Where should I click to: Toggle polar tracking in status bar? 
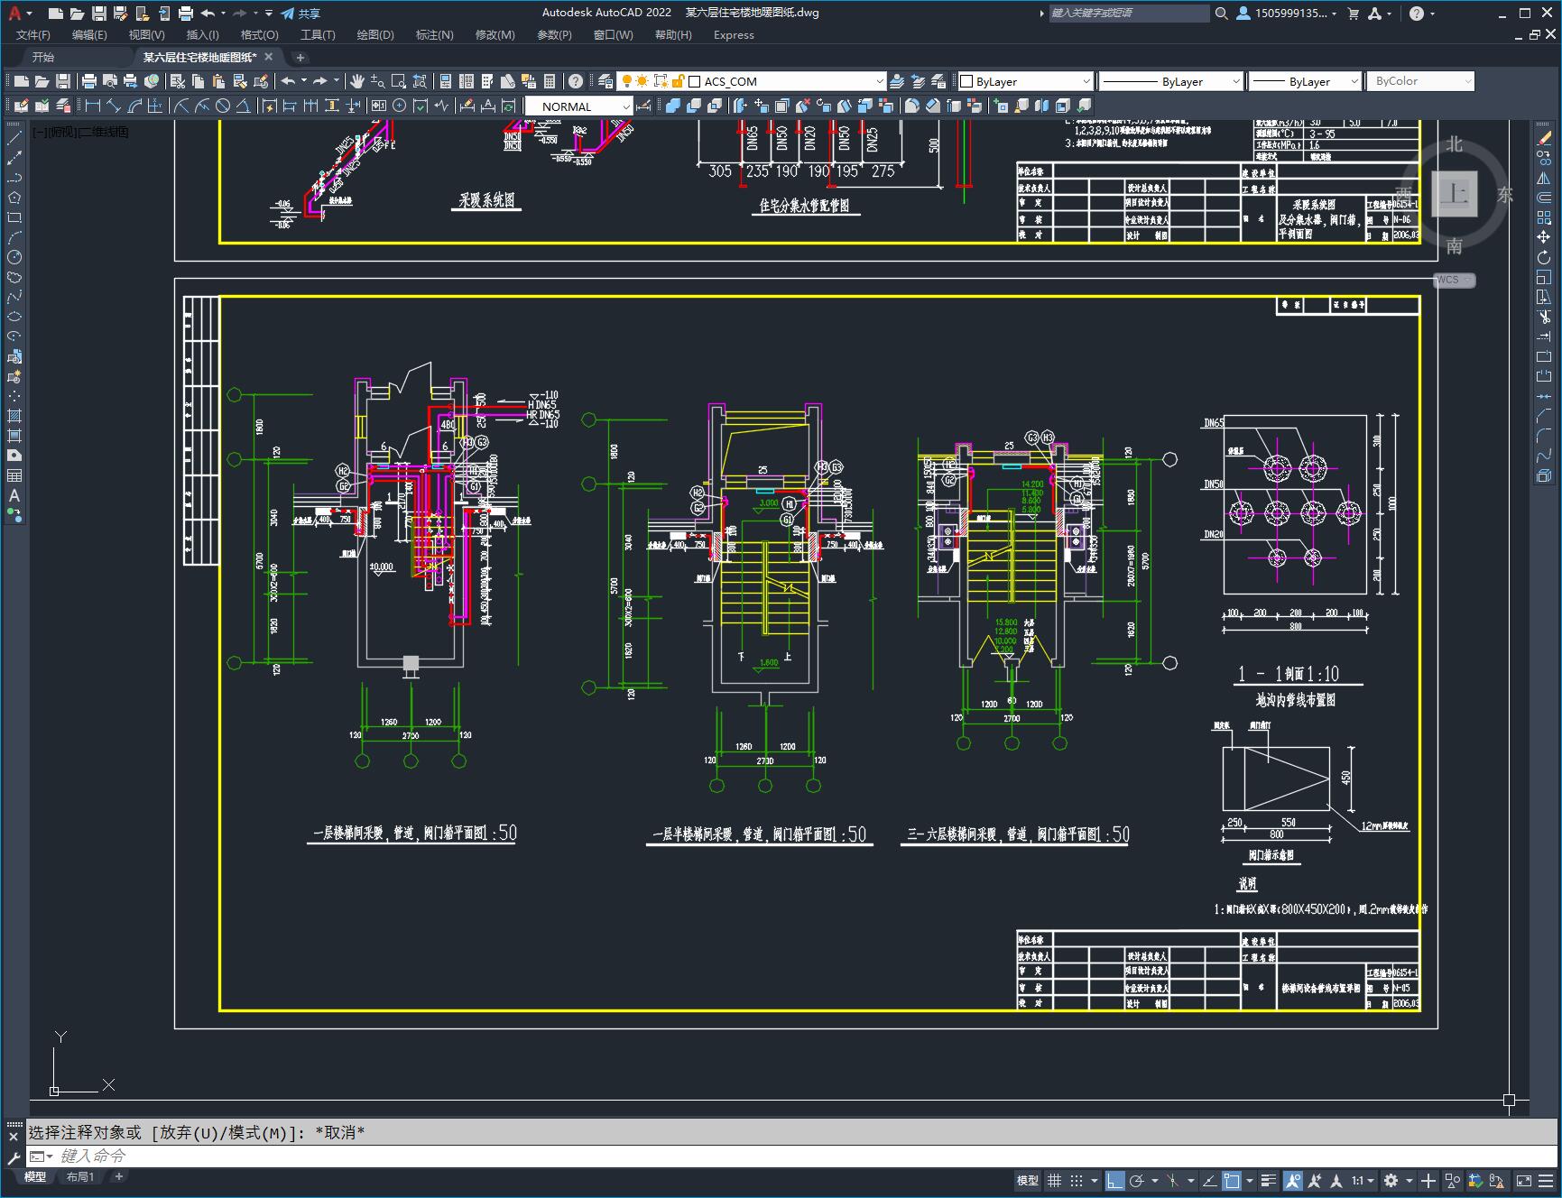[1137, 1180]
